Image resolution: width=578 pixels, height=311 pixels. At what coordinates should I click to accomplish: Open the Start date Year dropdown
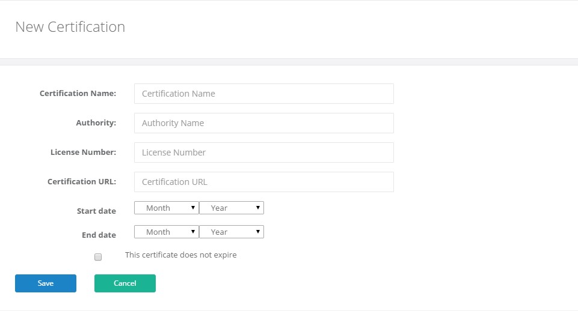[x=232, y=208]
